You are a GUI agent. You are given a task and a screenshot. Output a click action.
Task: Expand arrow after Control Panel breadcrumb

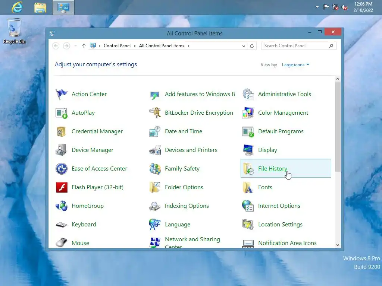135,46
